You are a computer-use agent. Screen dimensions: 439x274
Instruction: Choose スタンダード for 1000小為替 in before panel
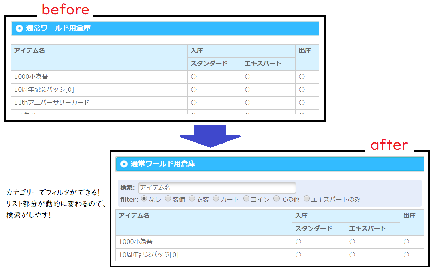pyautogui.click(x=194, y=77)
